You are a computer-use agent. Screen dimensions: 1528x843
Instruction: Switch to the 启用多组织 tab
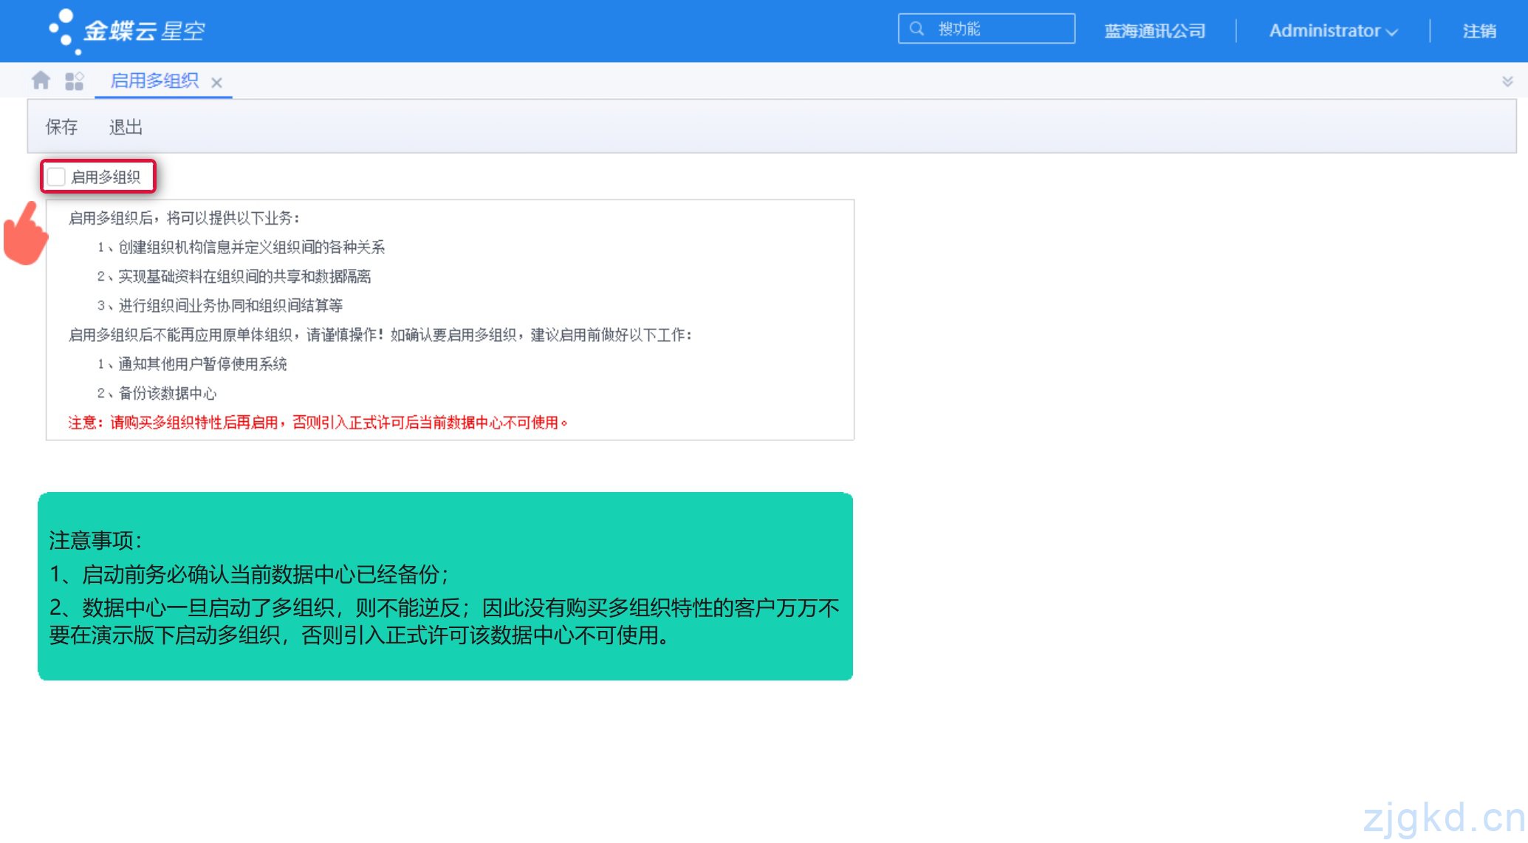(154, 81)
